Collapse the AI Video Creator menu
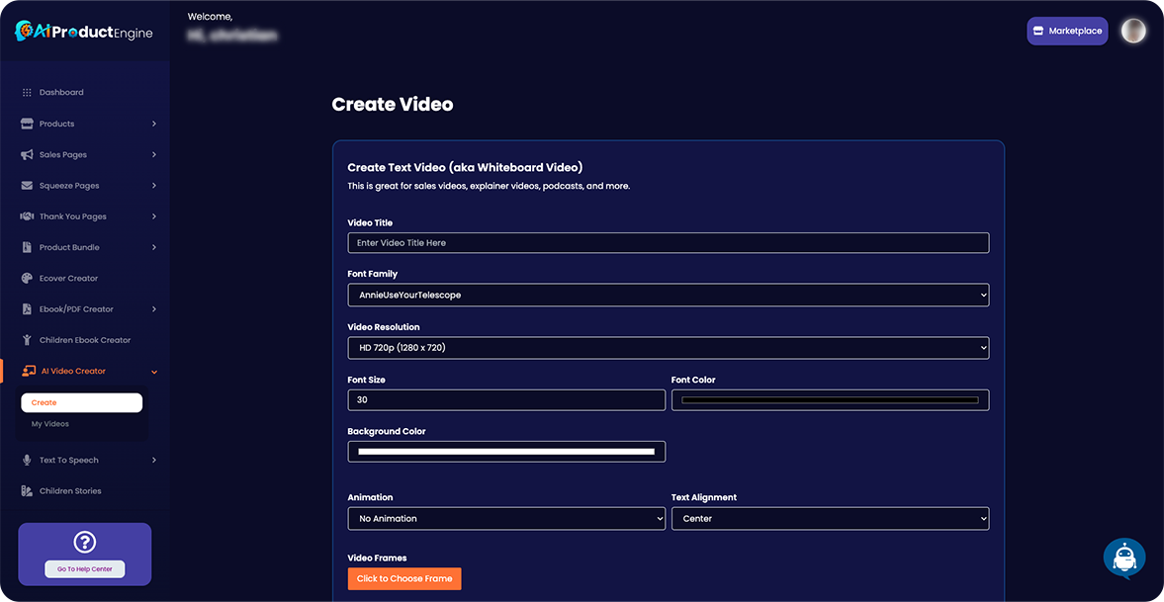 tap(73, 371)
